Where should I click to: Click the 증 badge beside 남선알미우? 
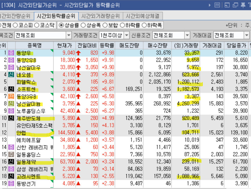[x=11, y=67]
